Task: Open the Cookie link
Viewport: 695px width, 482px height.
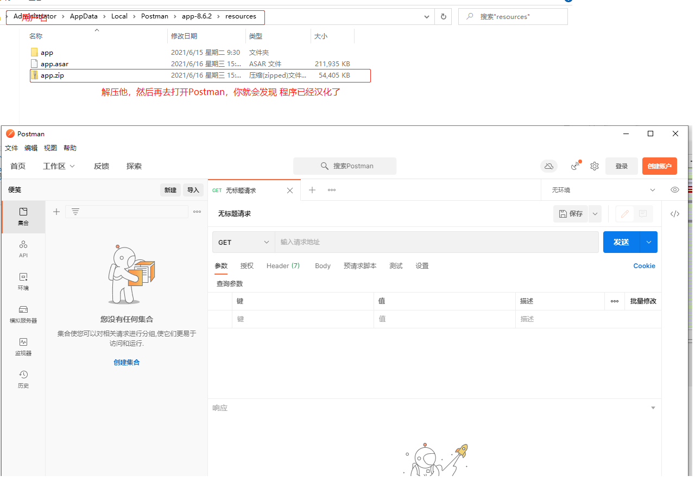Action: pyautogui.click(x=645, y=266)
